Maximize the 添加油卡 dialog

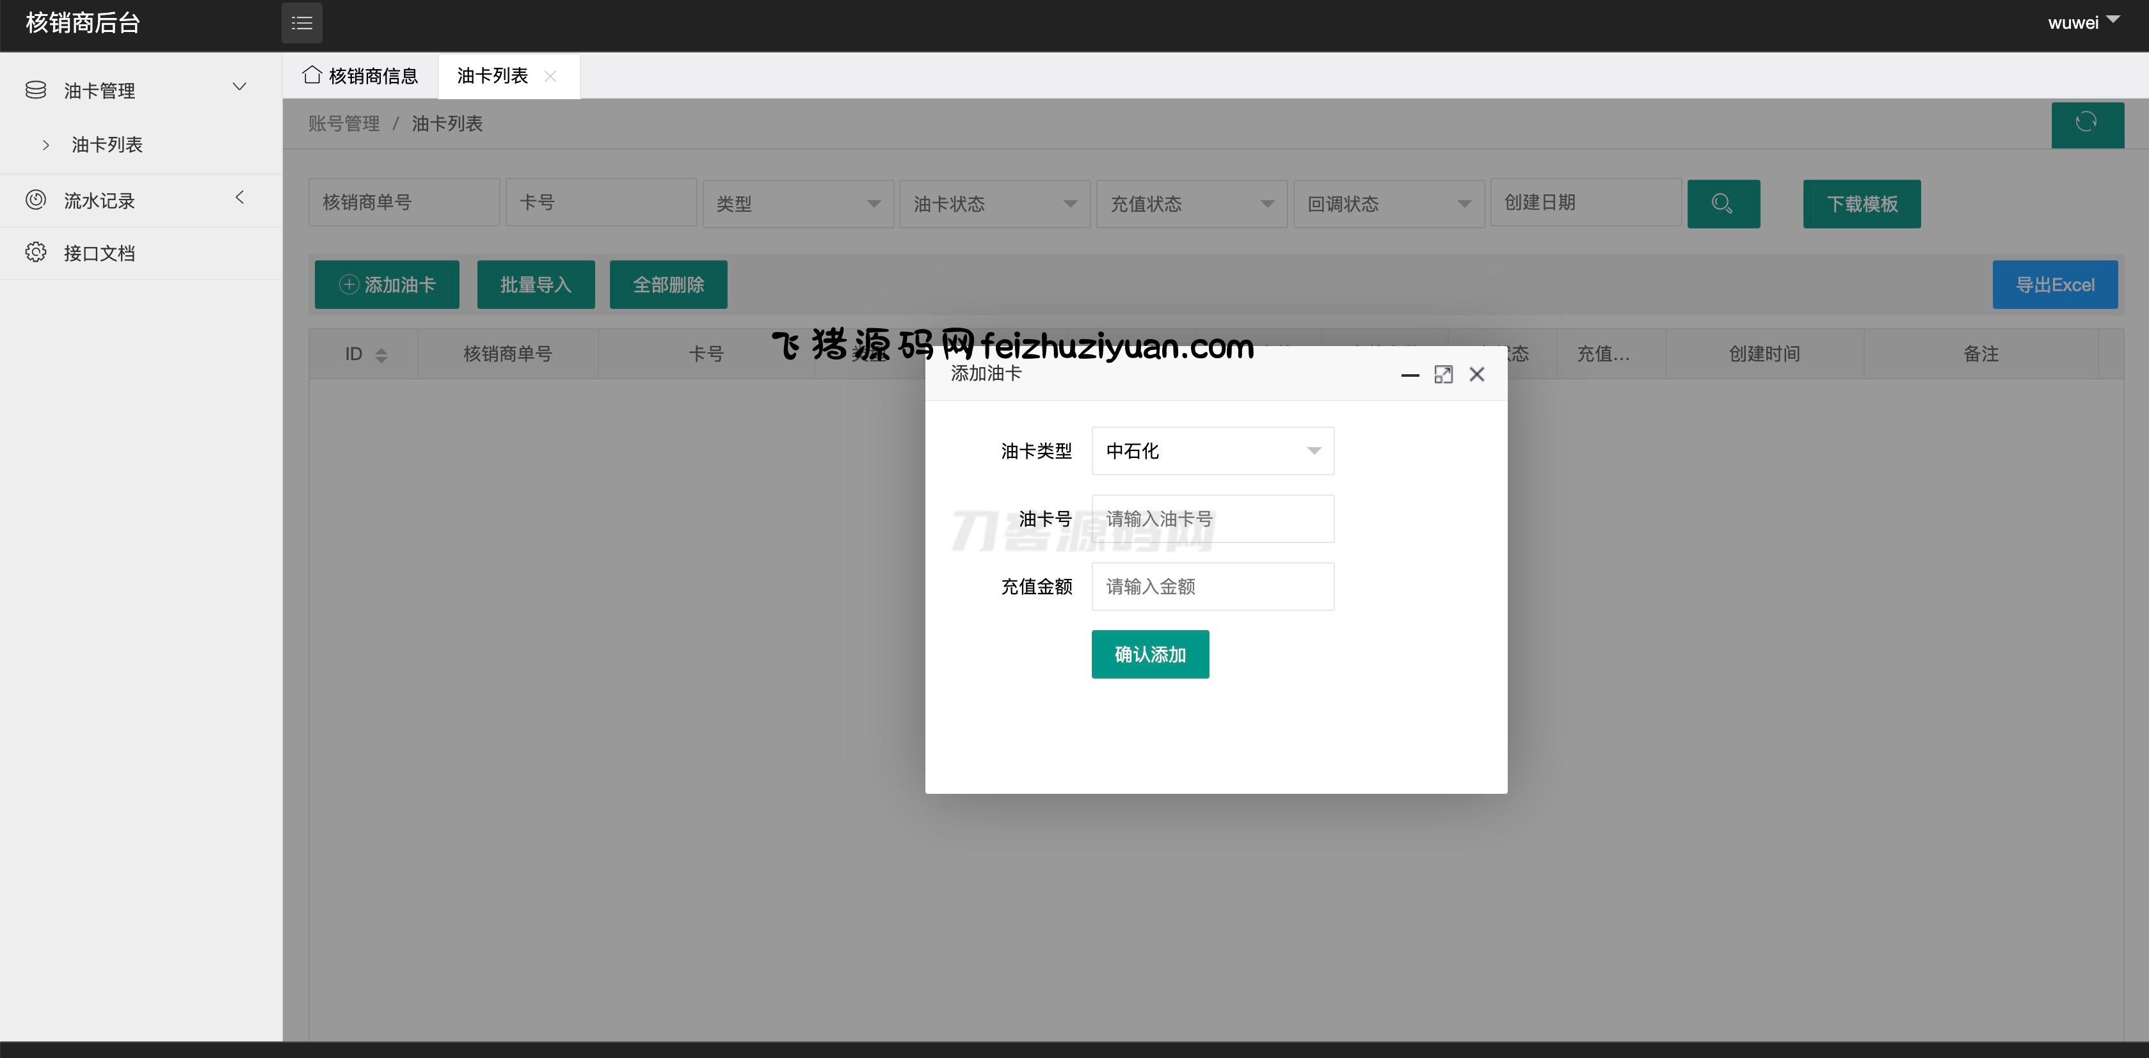coord(1443,374)
